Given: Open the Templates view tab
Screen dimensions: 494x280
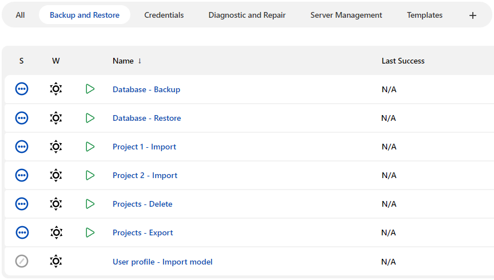Looking at the screenshot, I should click(424, 15).
